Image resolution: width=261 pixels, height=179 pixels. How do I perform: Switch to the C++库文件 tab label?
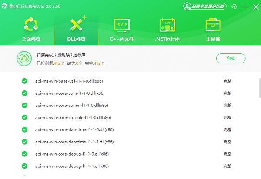122,39
